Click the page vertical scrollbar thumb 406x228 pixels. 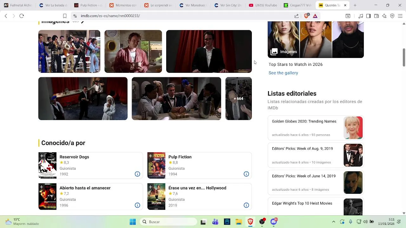[x=404, y=57]
